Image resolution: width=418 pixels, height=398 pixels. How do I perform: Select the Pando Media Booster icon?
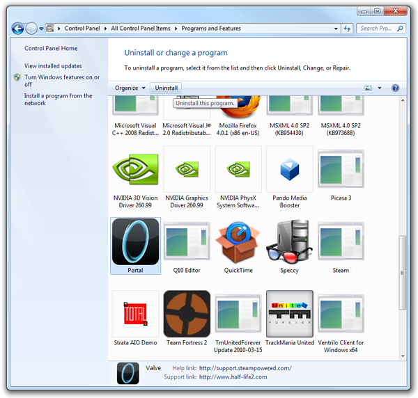click(290, 169)
